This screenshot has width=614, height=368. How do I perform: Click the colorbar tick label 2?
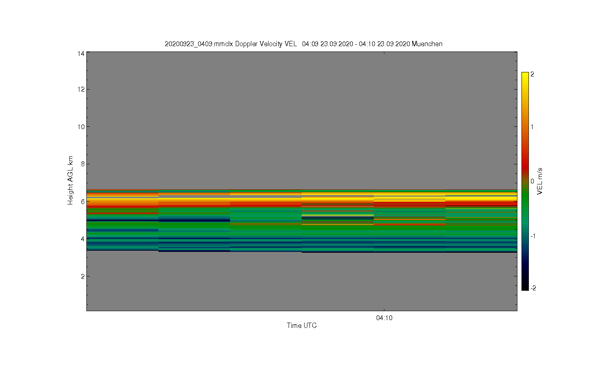[532, 74]
